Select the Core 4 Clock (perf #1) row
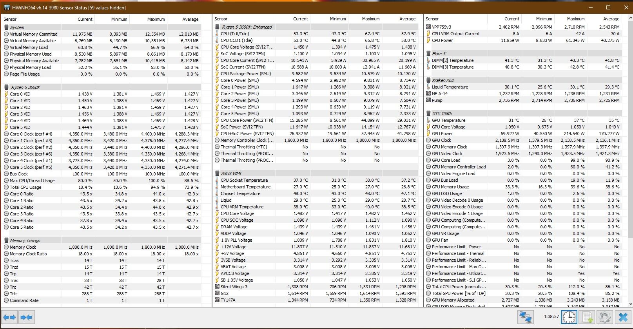633x329 pixels. coord(102,161)
